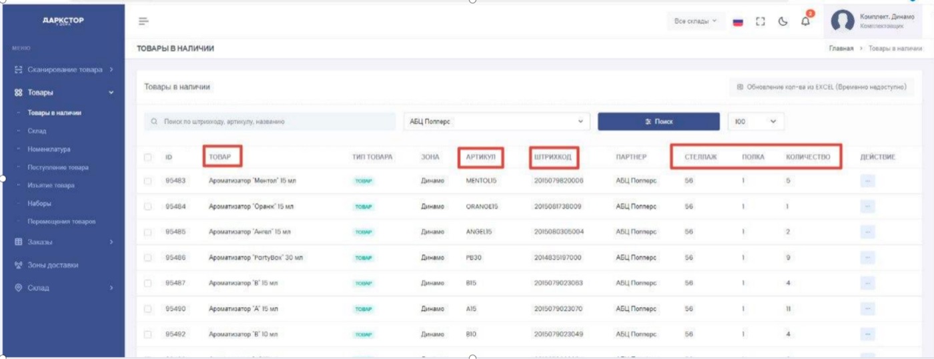934x359 pixels.
Task: Select checkbox for row 95490
Action: pyautogui.click(x=147, y=309)
